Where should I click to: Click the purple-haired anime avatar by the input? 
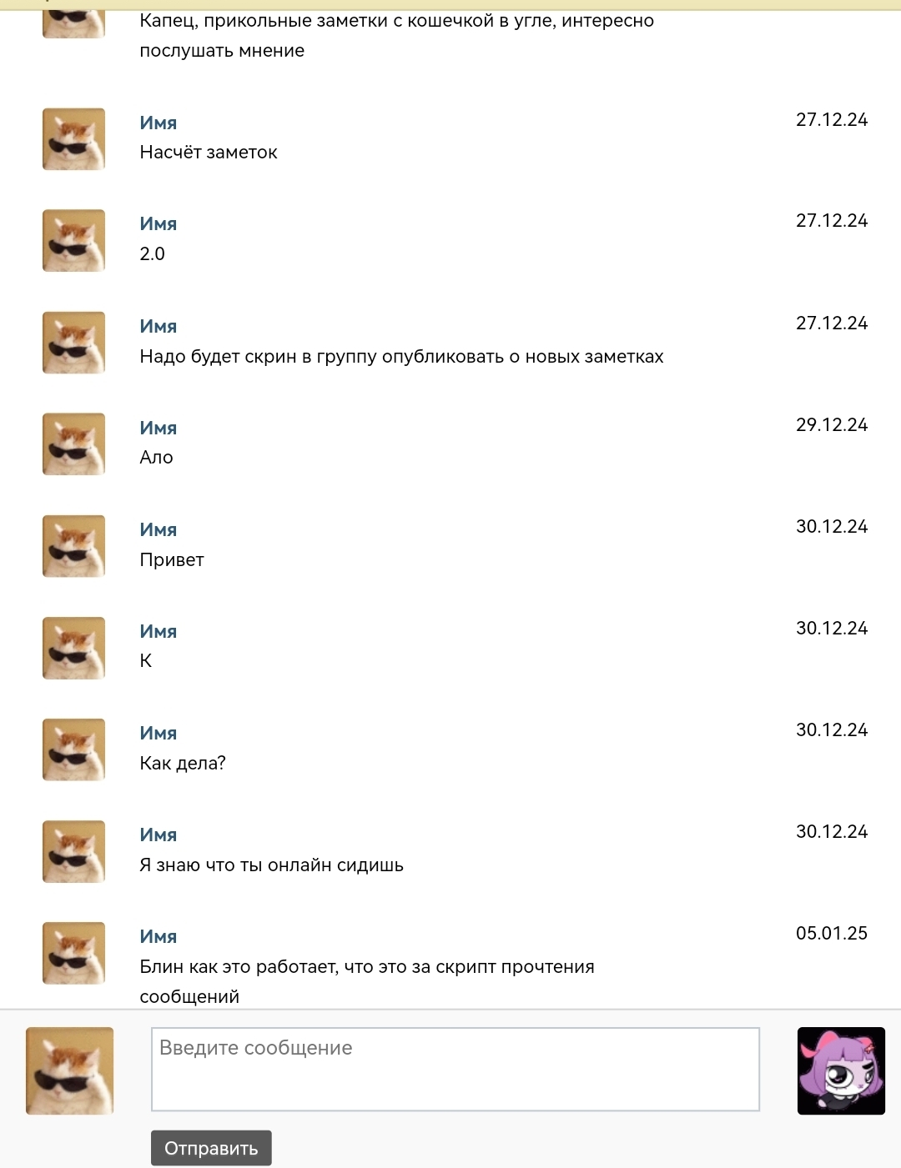[841, 1070]
